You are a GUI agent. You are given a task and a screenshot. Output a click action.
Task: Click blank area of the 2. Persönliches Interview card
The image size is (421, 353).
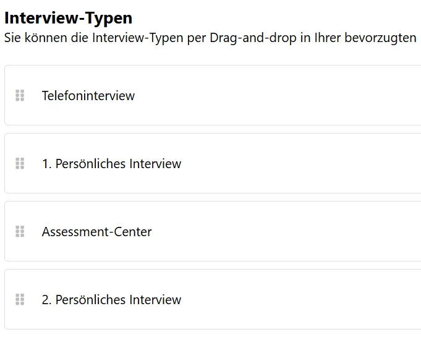click(297, 300)
